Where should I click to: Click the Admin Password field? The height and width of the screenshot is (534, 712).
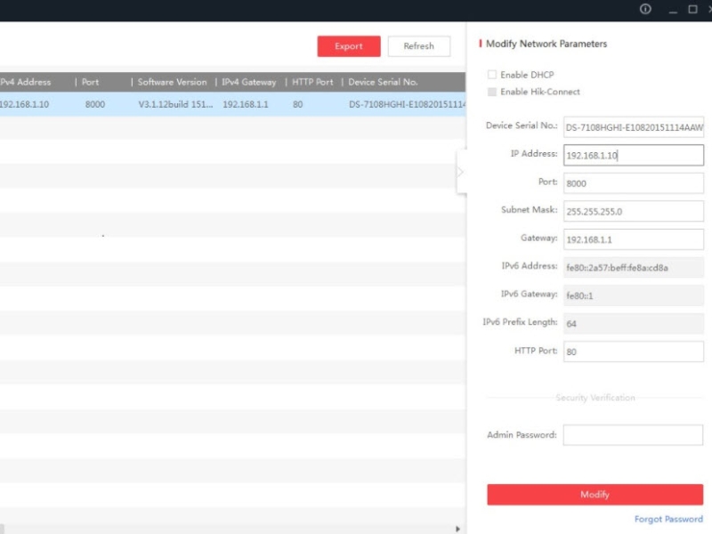tap(633, 435)
